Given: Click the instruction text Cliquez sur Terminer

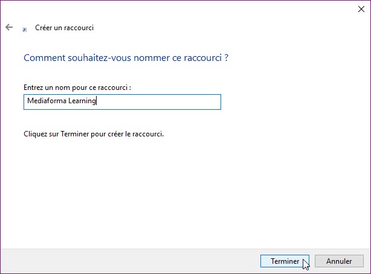Looking at the screenshot, I should (x=93, y=133).
